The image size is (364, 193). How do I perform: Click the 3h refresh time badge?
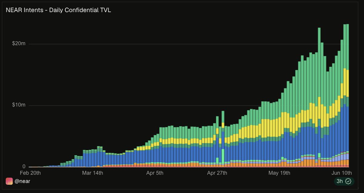(344, 181)
